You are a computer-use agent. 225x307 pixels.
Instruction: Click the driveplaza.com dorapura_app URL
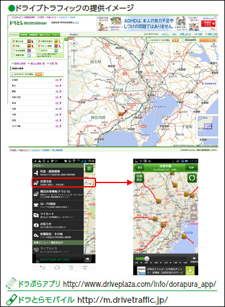tap(139, 284)
